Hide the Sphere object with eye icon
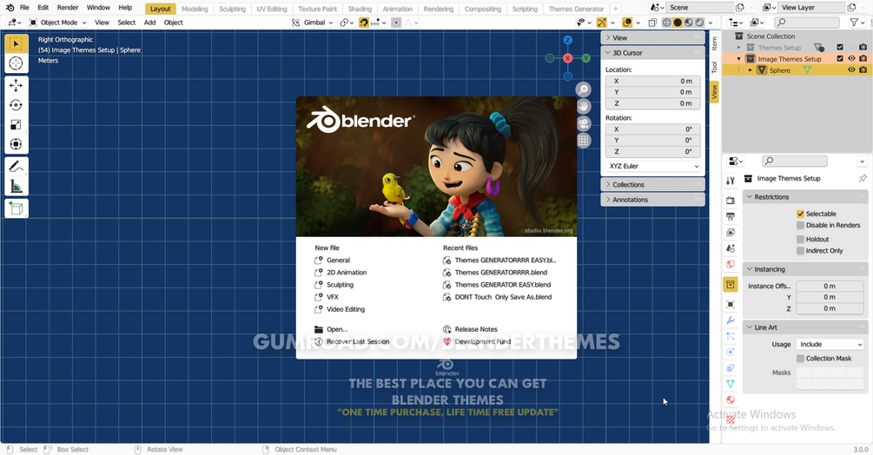 tap(851, 70)
